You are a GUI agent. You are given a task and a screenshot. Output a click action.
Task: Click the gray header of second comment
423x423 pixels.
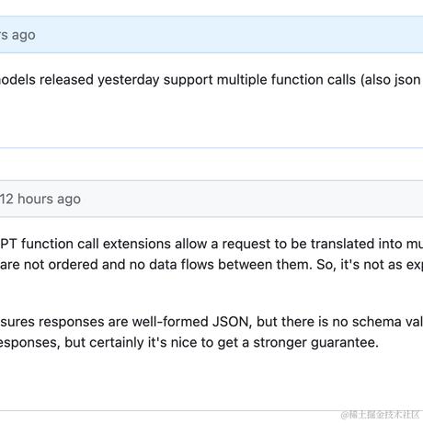(211, 199)
